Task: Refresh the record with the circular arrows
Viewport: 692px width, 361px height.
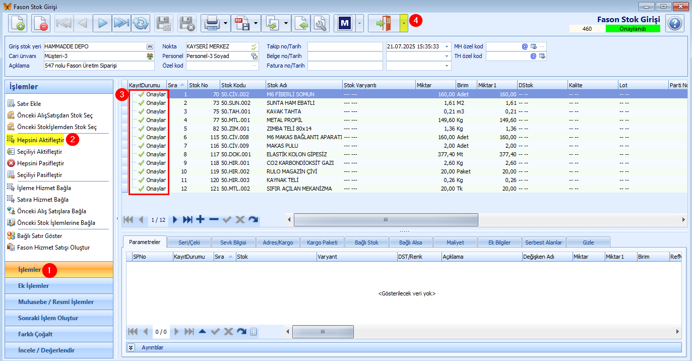Action: [141, 23]
